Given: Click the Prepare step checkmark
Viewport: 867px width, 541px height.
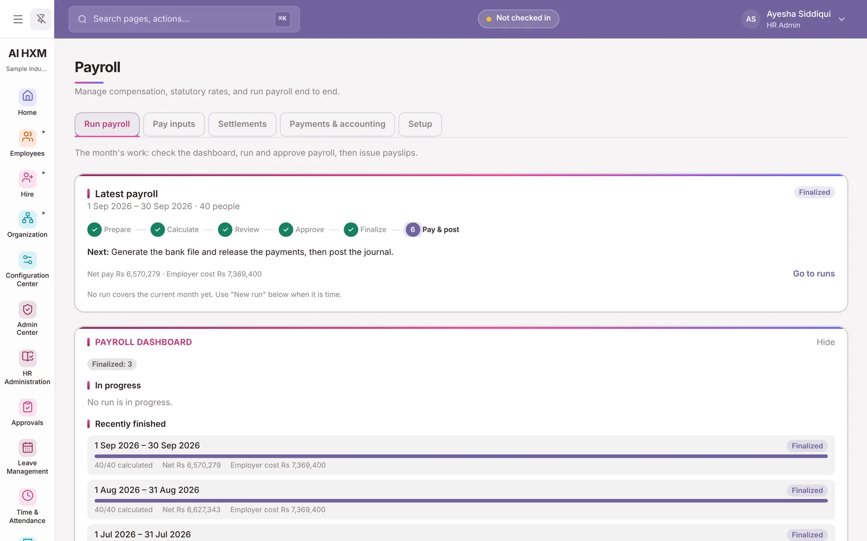Looking at the screenshot, I should tap(94, 230).
